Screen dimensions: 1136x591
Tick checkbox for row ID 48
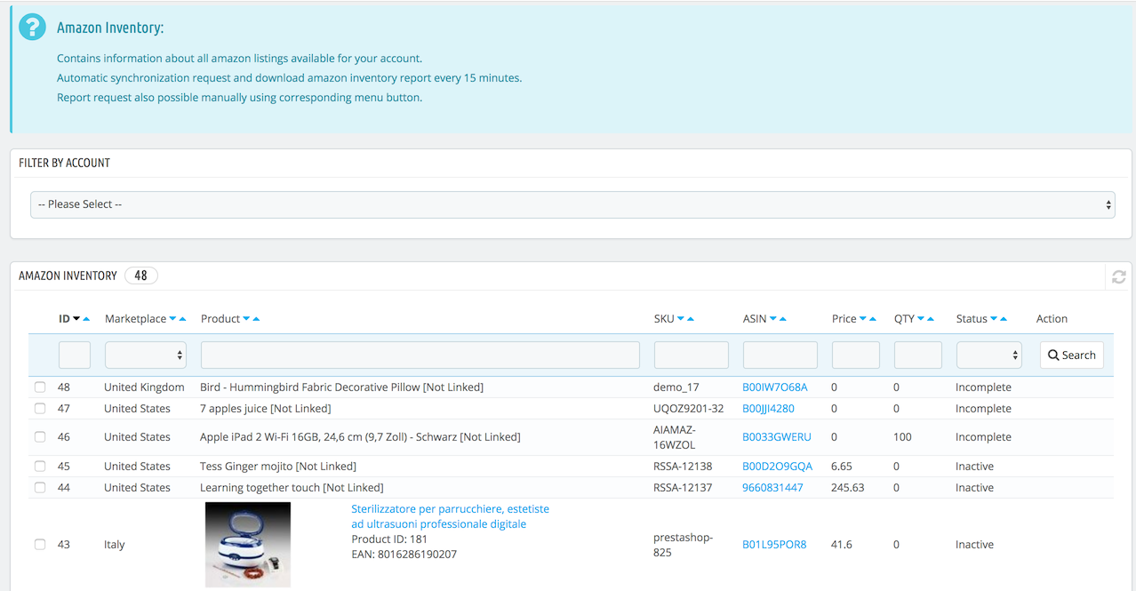(x=40, y=387)
